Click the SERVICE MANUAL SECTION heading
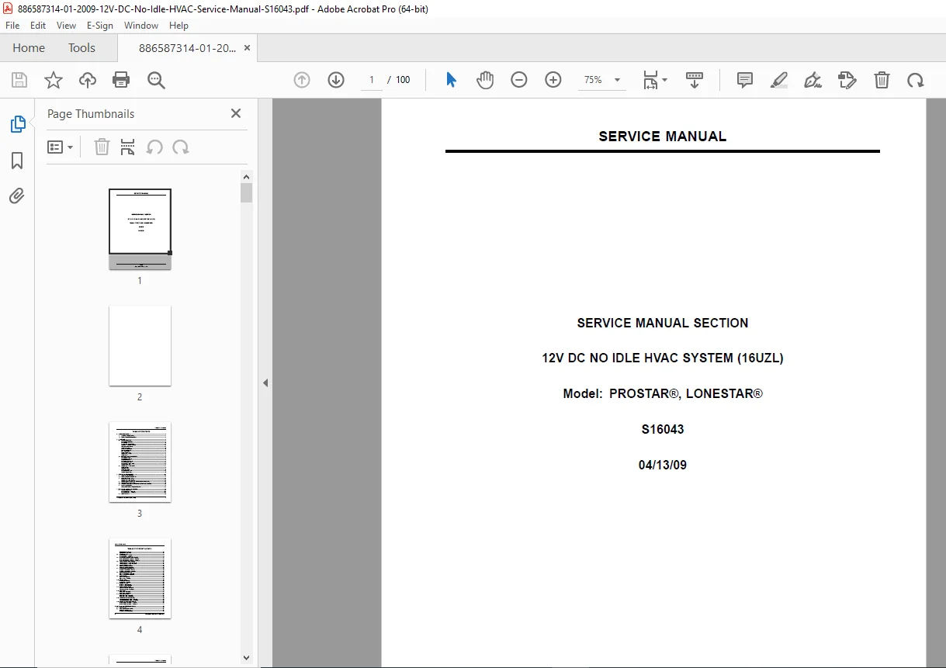This screenshot has width=946, height=668. [x=663, y=323]
